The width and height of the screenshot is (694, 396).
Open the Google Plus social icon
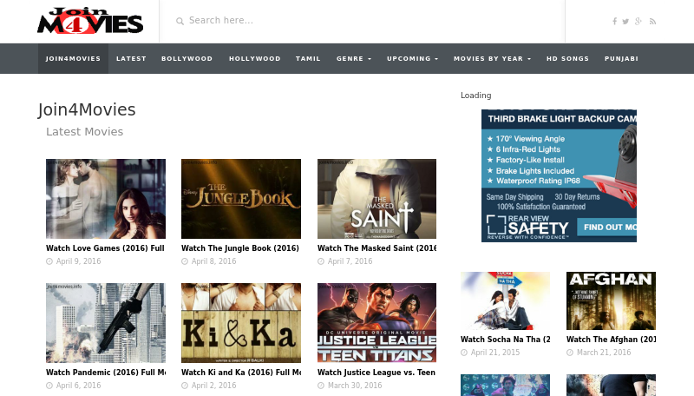point(638,21)
